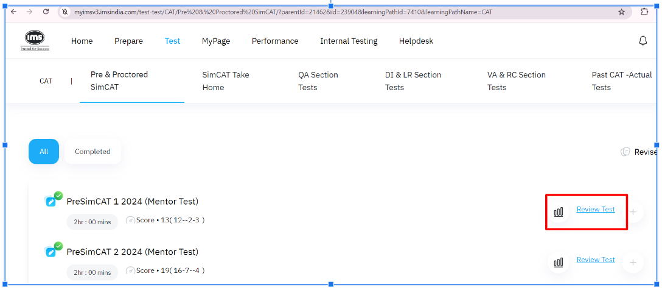Viewport: 662px width, 290px height.
Task: Click the 2hr : 00 mins badge of PreSimCAT 1
Action: coord(92,222)
